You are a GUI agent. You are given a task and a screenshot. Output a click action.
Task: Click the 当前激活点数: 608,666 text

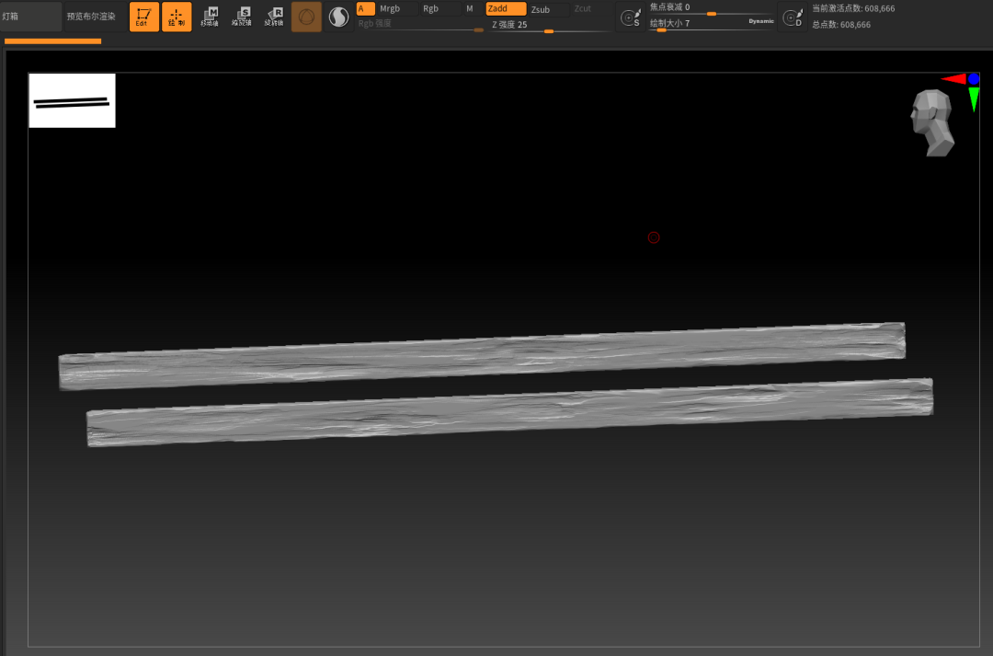(x=853, y=9)
